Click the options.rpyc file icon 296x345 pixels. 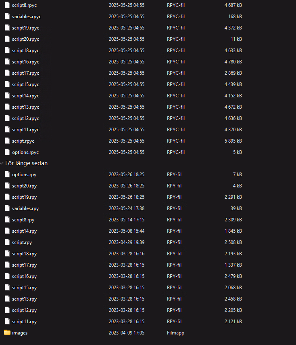click(x=7, y=152)
